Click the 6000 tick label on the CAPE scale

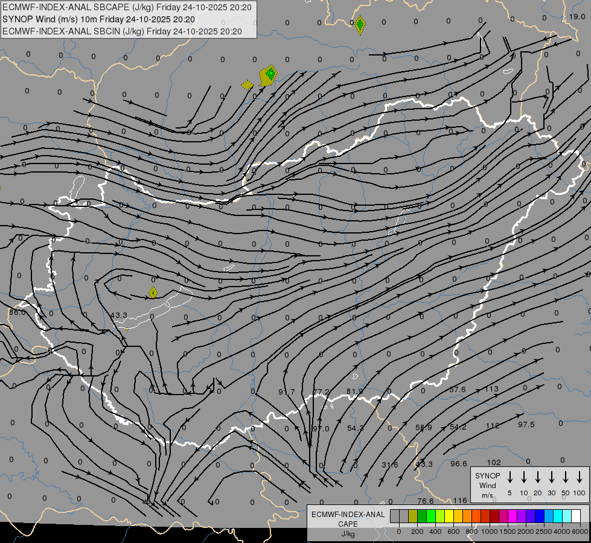click(x=580, y=532)
